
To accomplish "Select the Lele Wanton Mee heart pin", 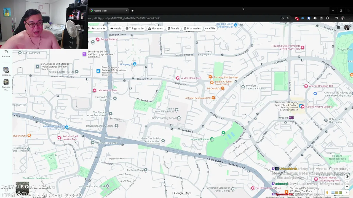I will click(x=94, y=90).
